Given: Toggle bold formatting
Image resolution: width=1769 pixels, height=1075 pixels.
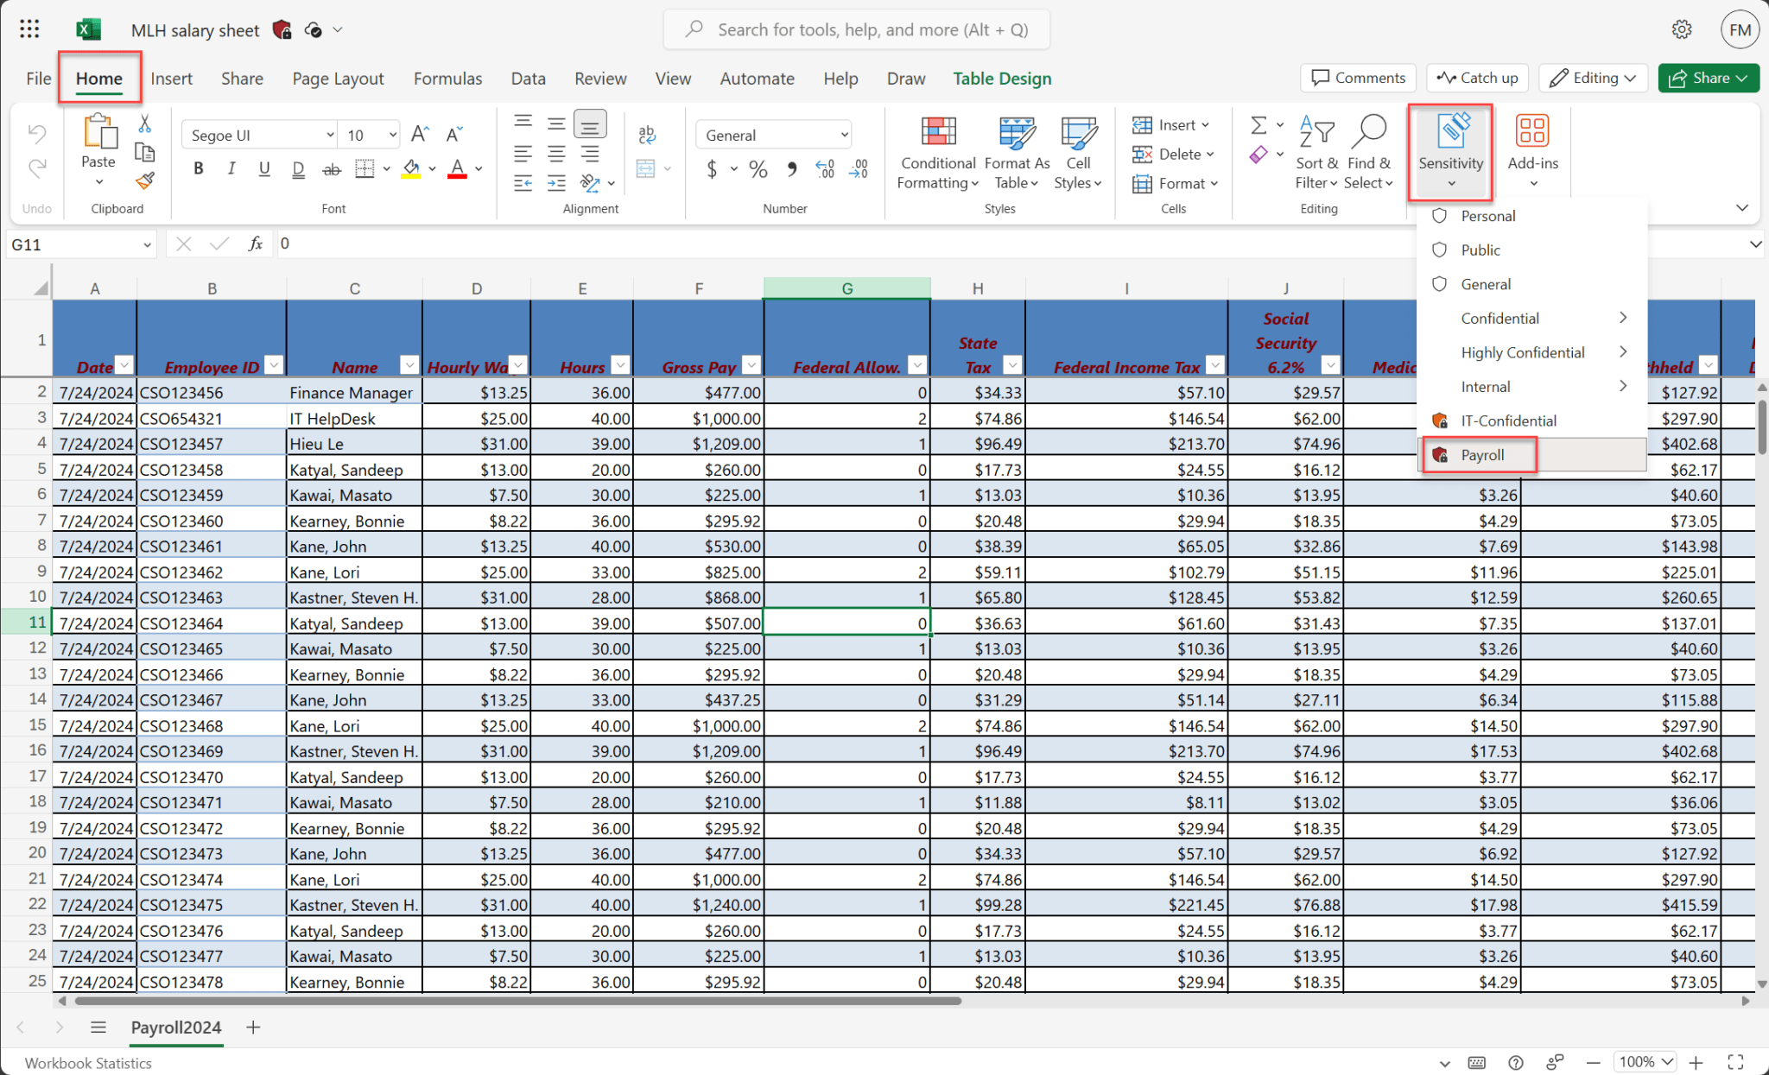Looking at the screenshot, I should point(199,168).
